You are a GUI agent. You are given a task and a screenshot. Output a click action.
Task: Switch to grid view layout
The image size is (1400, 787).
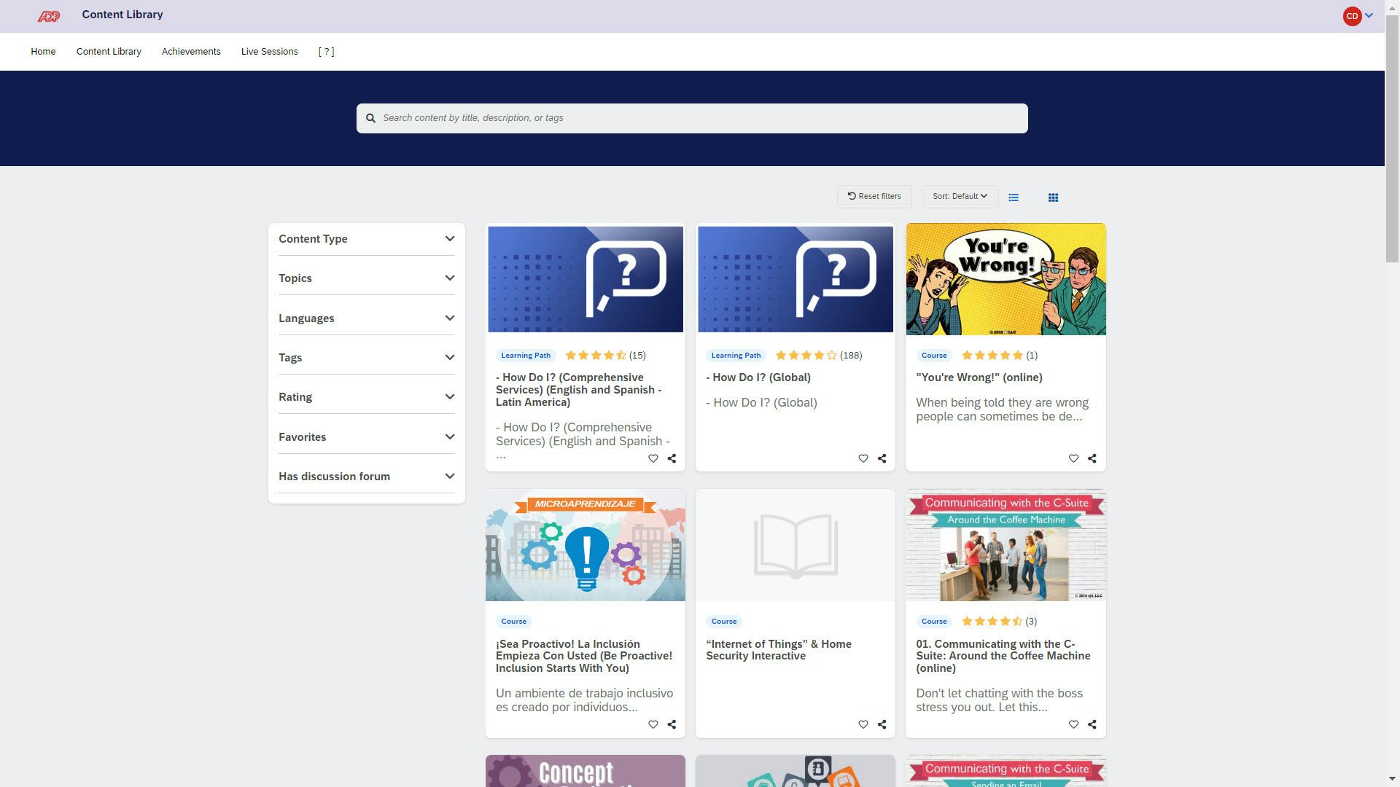click(x=1053, y=197)
